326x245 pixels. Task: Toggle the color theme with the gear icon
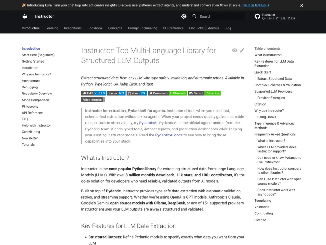coord(183,16)
